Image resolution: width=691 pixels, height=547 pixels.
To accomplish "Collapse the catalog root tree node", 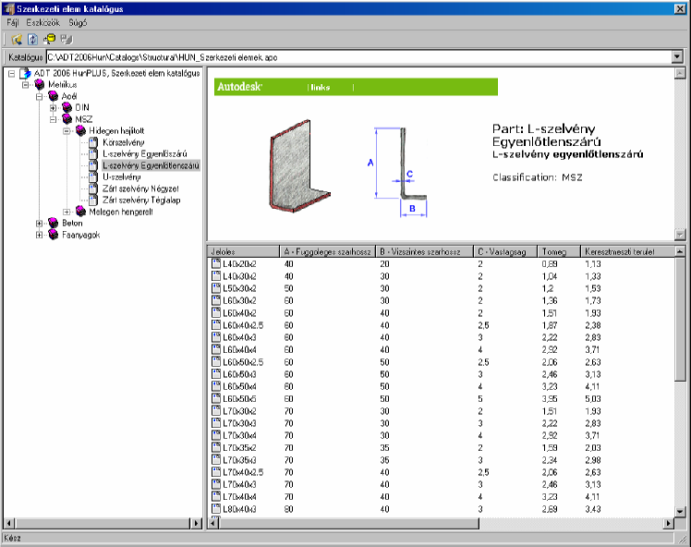I will point(12,74).
